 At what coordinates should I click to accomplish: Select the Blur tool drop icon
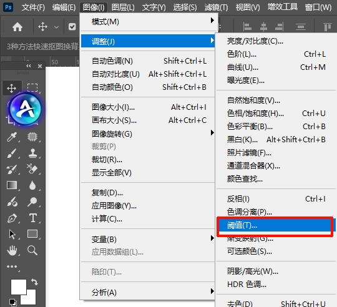coord(32,185)
